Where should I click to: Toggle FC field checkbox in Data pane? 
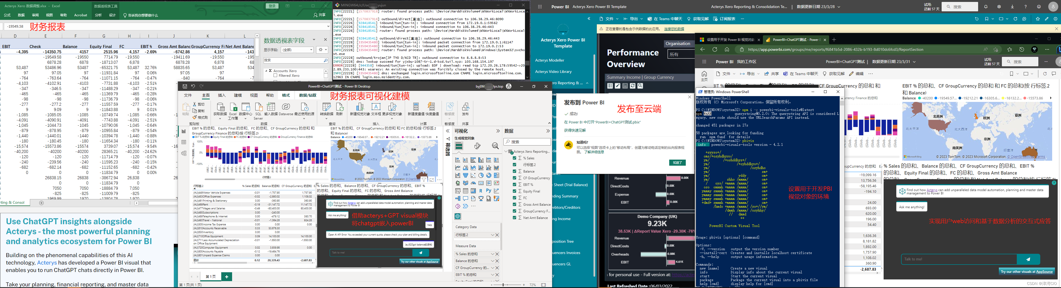tap(514, 197)
